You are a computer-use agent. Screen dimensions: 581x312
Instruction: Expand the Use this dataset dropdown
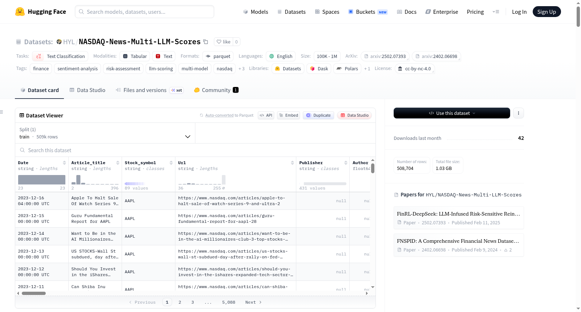point(452,113)
